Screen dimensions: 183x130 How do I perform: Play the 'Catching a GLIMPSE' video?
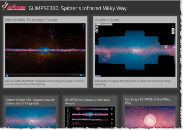pos(150,120)
